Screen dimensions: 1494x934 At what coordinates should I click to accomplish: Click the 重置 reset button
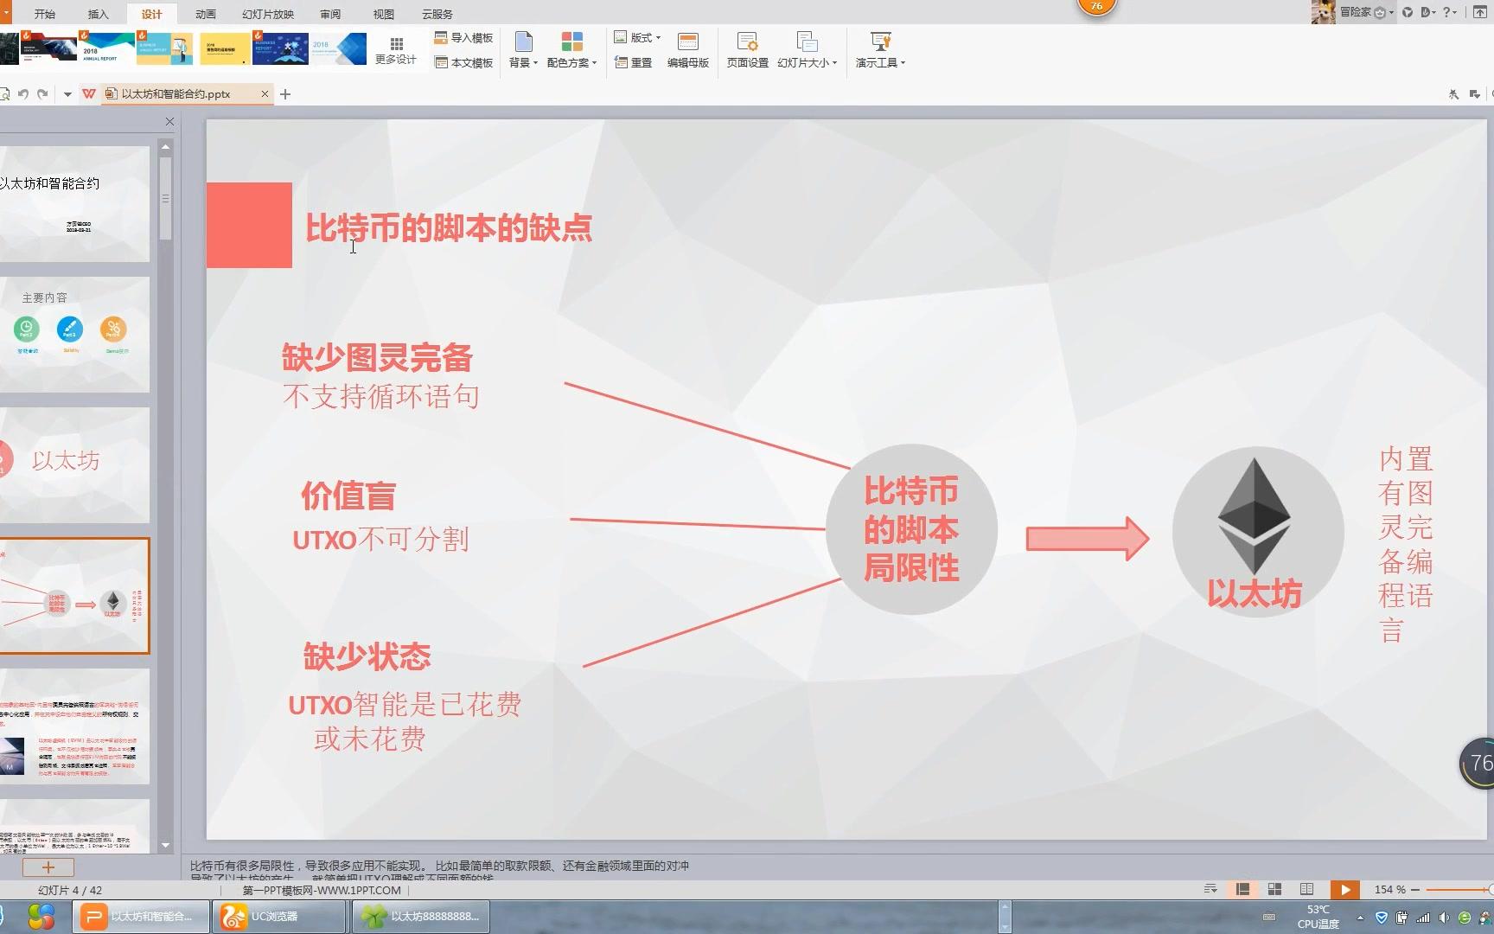[633, 62]
